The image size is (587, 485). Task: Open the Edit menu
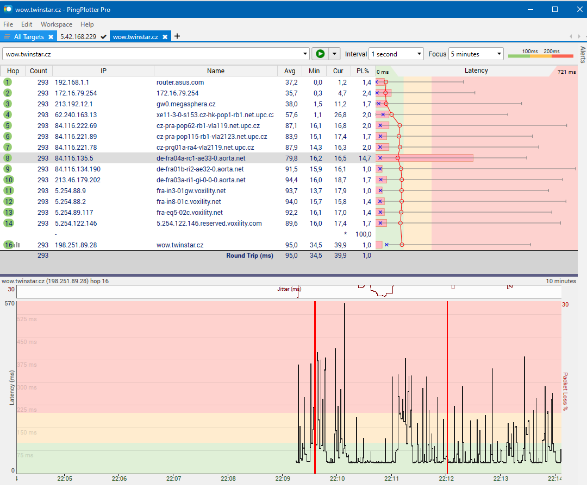point(27,24)
